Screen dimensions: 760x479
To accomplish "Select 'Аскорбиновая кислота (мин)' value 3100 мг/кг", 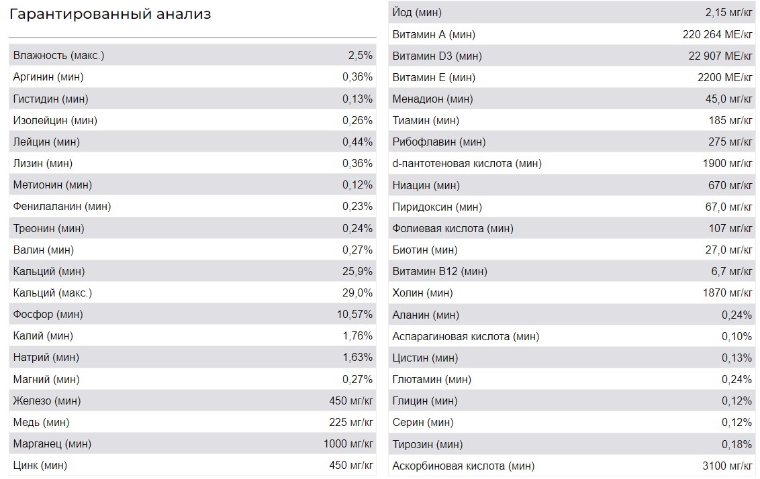I will coord(728,466).
